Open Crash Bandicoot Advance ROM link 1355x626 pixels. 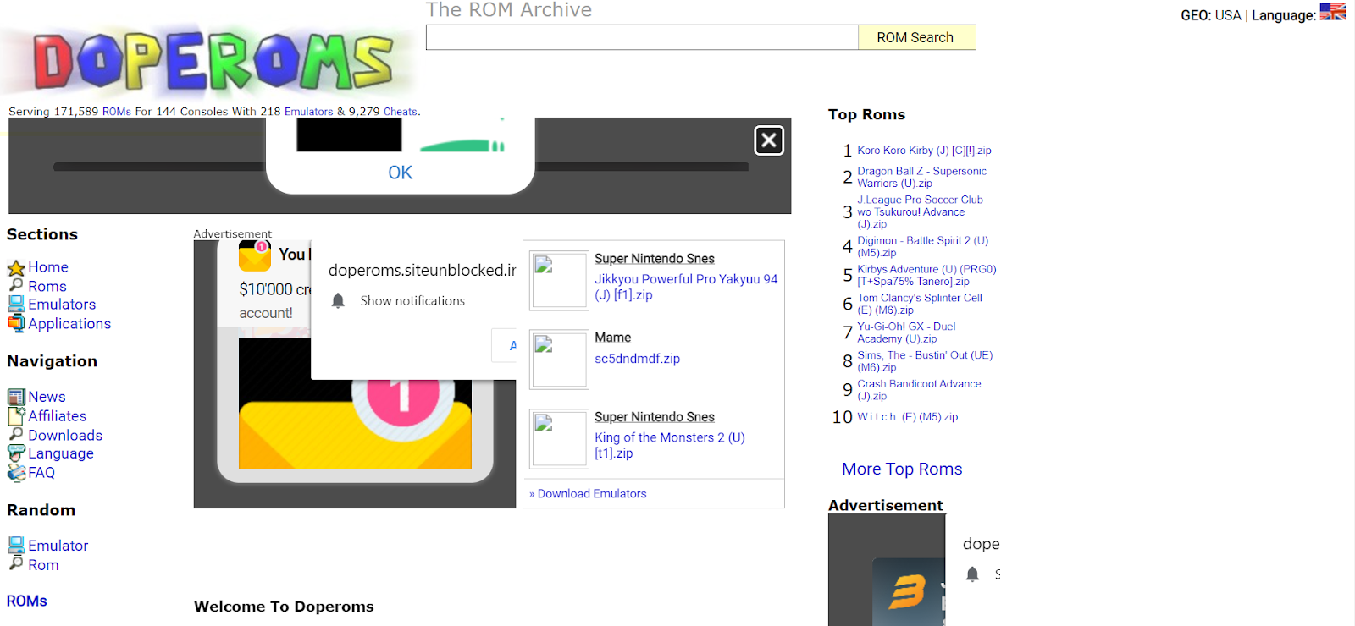pyautogui.click(x=919, y=390)
